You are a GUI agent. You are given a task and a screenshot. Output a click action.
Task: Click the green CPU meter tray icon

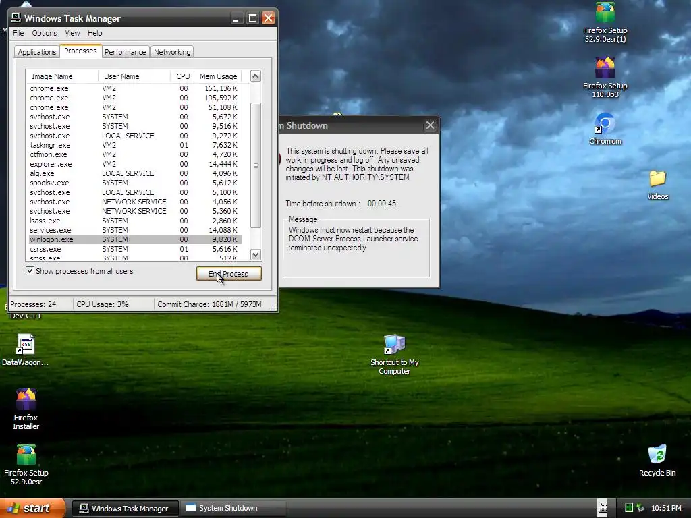click(x=629, y=508)
